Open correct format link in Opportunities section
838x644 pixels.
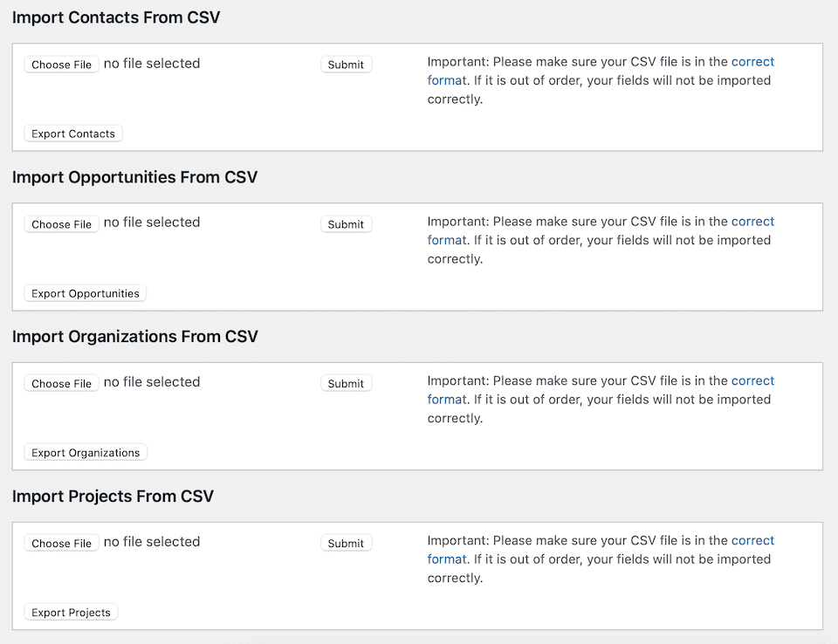pyautogui.click(x=752, y=222)
